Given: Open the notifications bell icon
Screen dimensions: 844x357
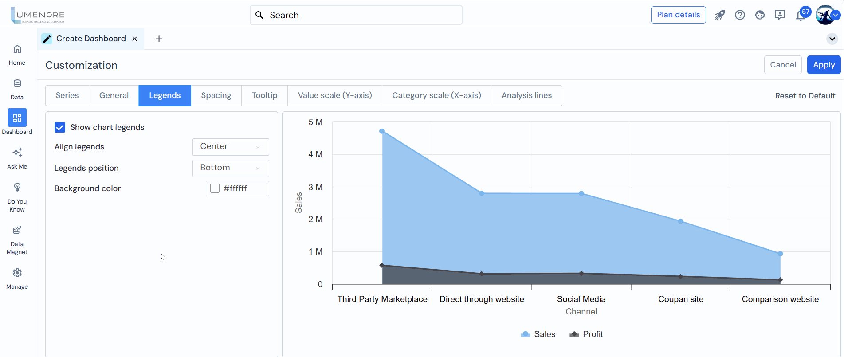Looking at the screenshot, I should click(800, 16).
